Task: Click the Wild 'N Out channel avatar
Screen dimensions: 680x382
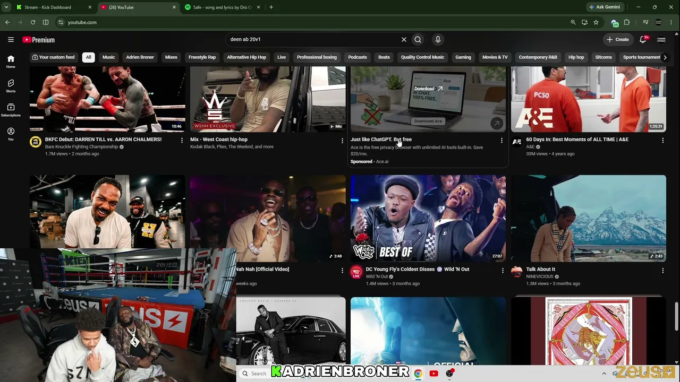Action: (x=356, y=272)
